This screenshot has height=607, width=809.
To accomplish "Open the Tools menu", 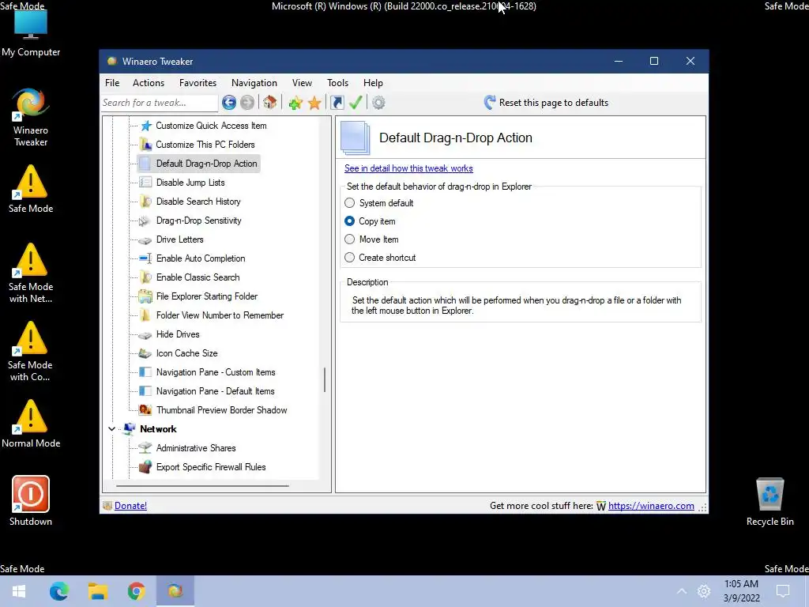I will [x=337, y=82].
